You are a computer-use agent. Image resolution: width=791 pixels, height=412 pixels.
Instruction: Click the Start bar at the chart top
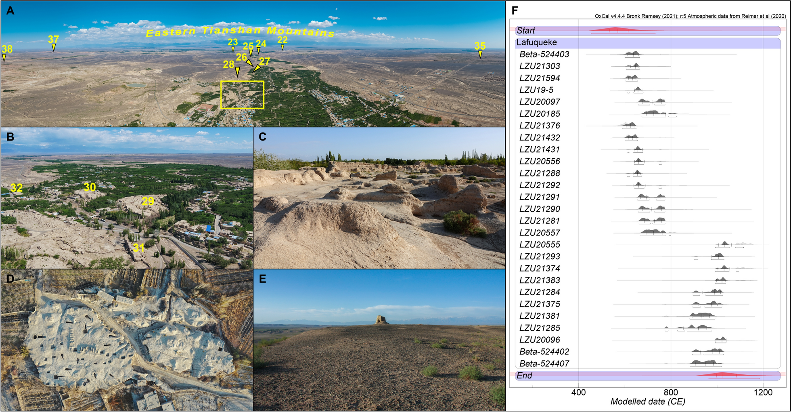point(647,30)
